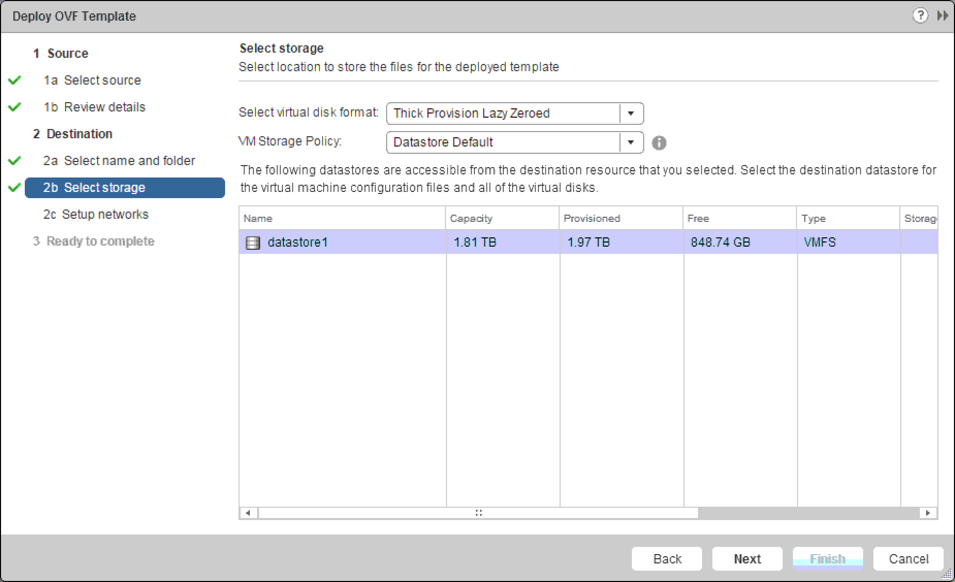Click the left scroll arrow of table
This screenshot has width=955, height=582.
(x=248, y=513)
